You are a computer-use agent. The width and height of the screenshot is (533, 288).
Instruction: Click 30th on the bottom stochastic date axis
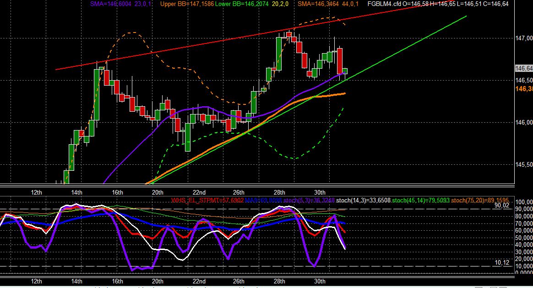pos(320,282)
